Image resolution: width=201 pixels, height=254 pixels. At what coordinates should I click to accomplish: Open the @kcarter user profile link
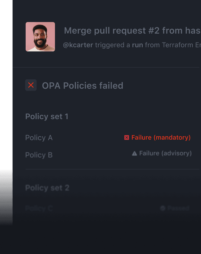coord(78,45)
